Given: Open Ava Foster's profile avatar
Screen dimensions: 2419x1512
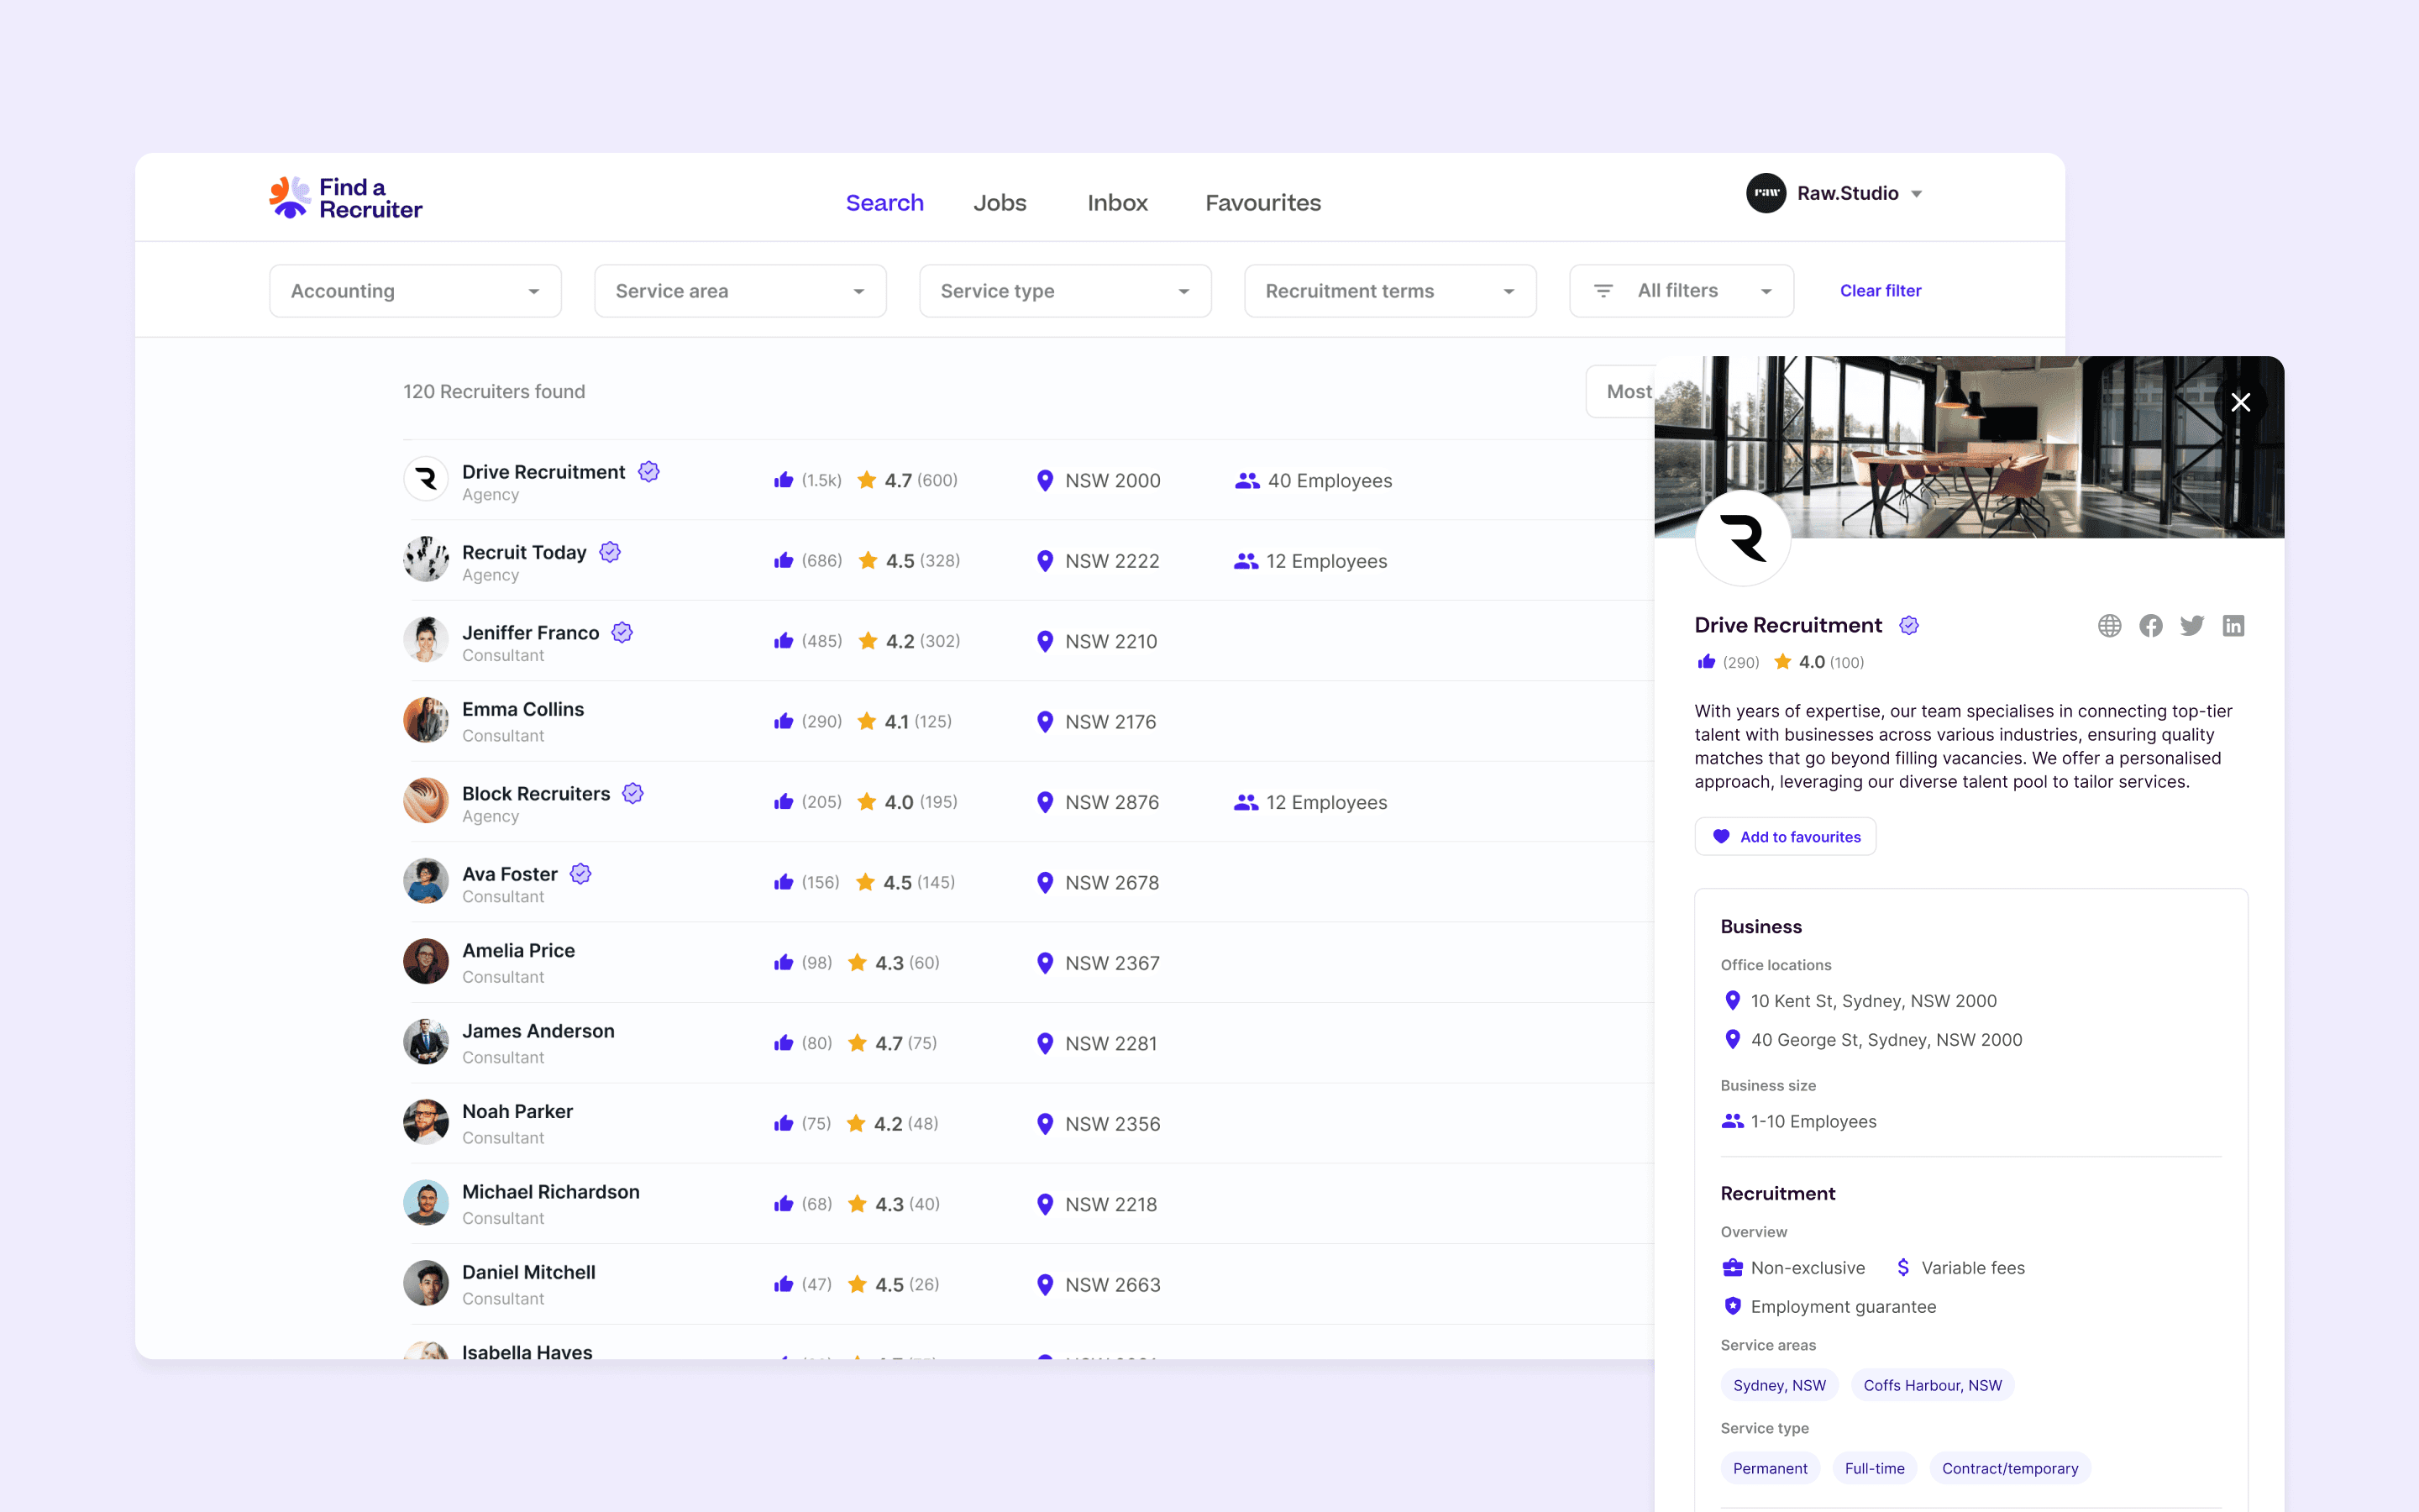Looking at the screenshot, I should (426, 881).
